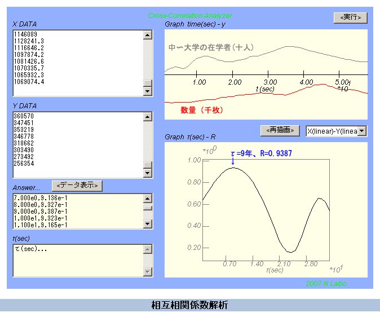
Task: Select Y DATA value 360570
Action: pos(24,116)
